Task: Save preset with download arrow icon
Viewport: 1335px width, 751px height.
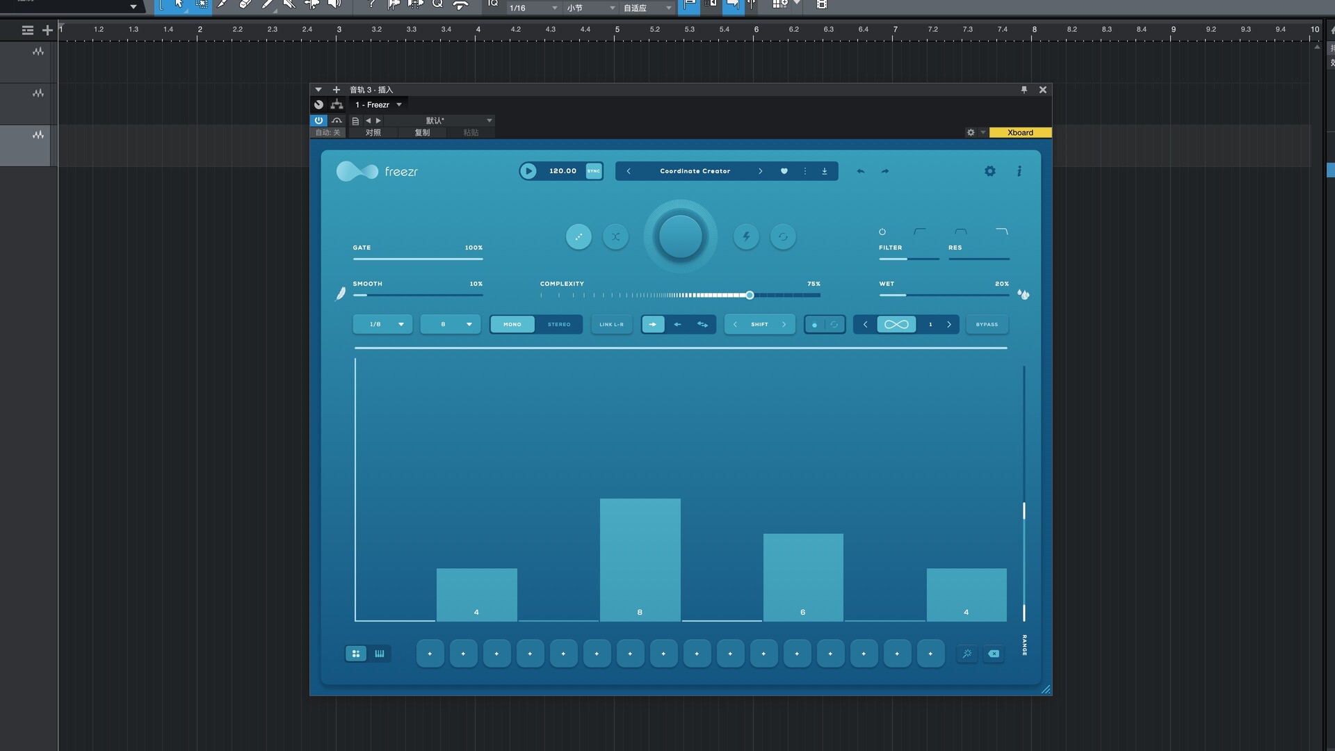Action: [825, 171]
